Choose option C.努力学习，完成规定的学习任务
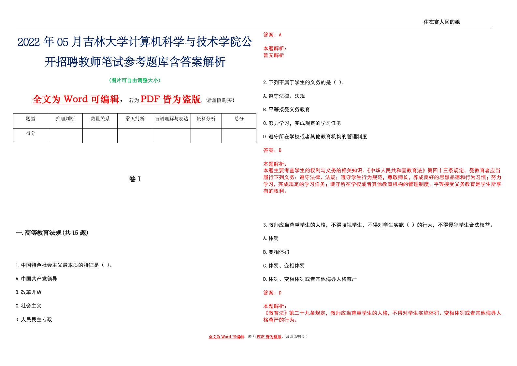This screenshot has height=366, width=517. pos(302,123)
